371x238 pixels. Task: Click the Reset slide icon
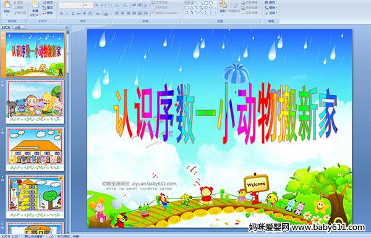pos(45,7)
